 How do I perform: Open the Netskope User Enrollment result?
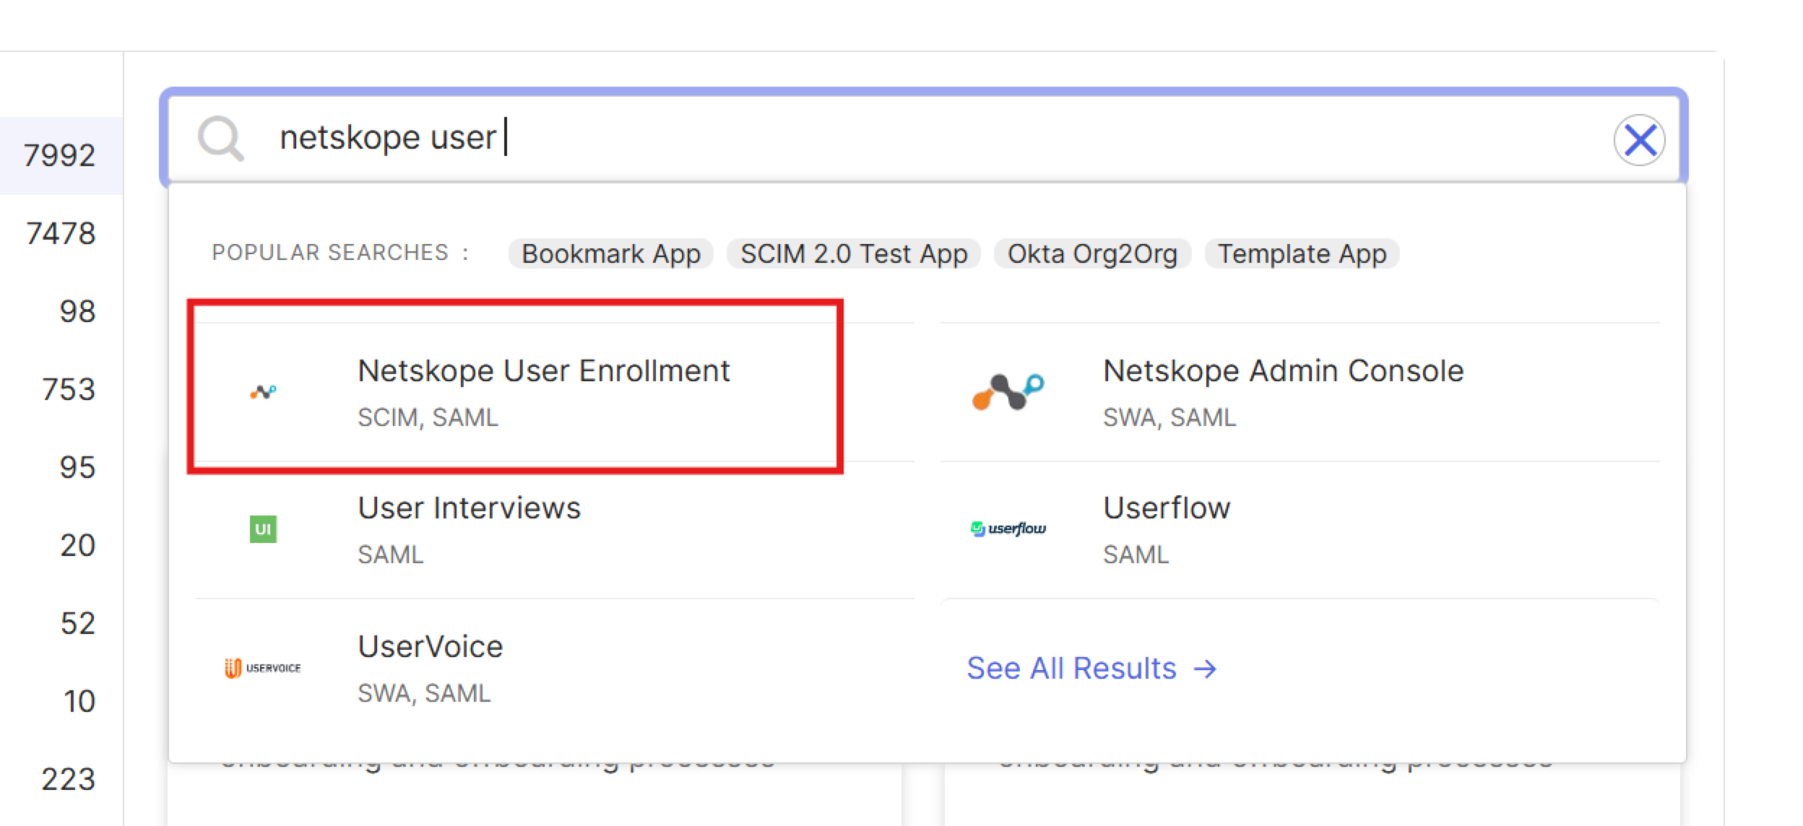tap(554, 392)
